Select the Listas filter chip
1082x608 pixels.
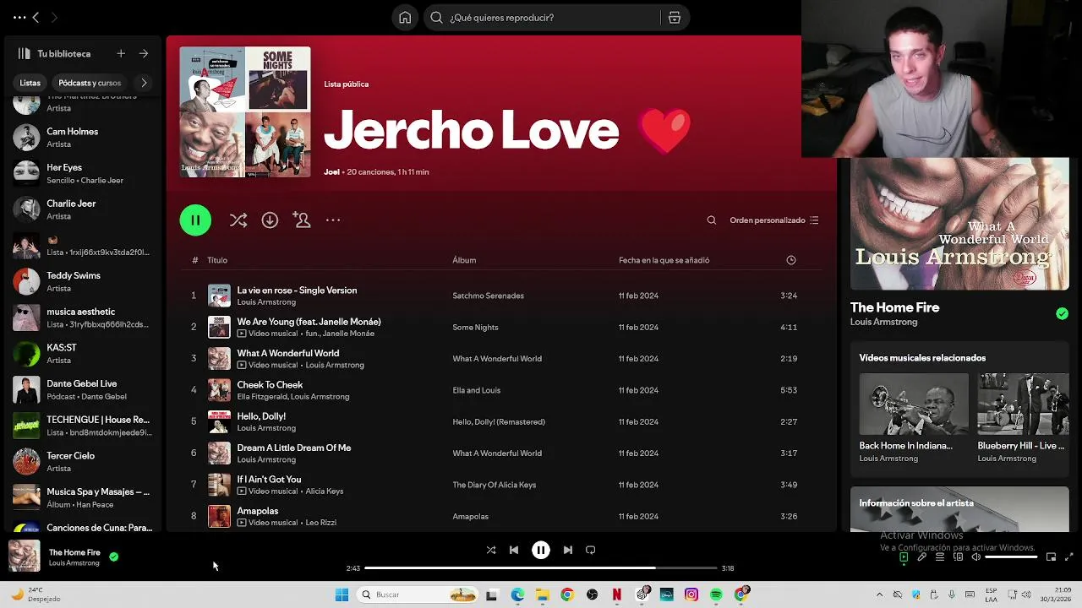(x=30, y=83)
